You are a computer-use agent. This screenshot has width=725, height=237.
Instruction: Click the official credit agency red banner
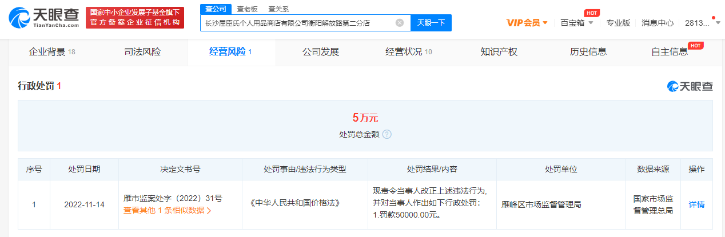[x=135, y=18]
